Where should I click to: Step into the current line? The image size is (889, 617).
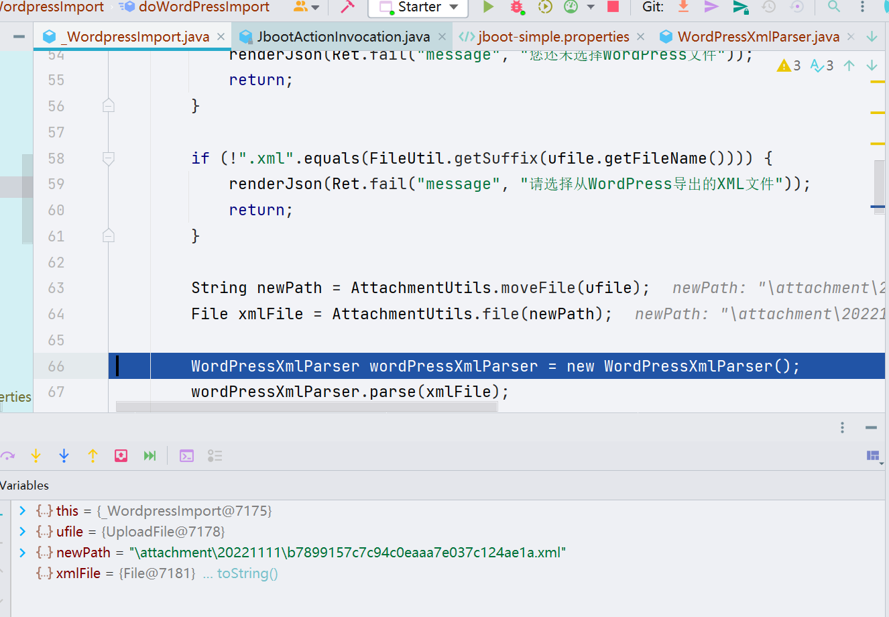coord(36,456)
